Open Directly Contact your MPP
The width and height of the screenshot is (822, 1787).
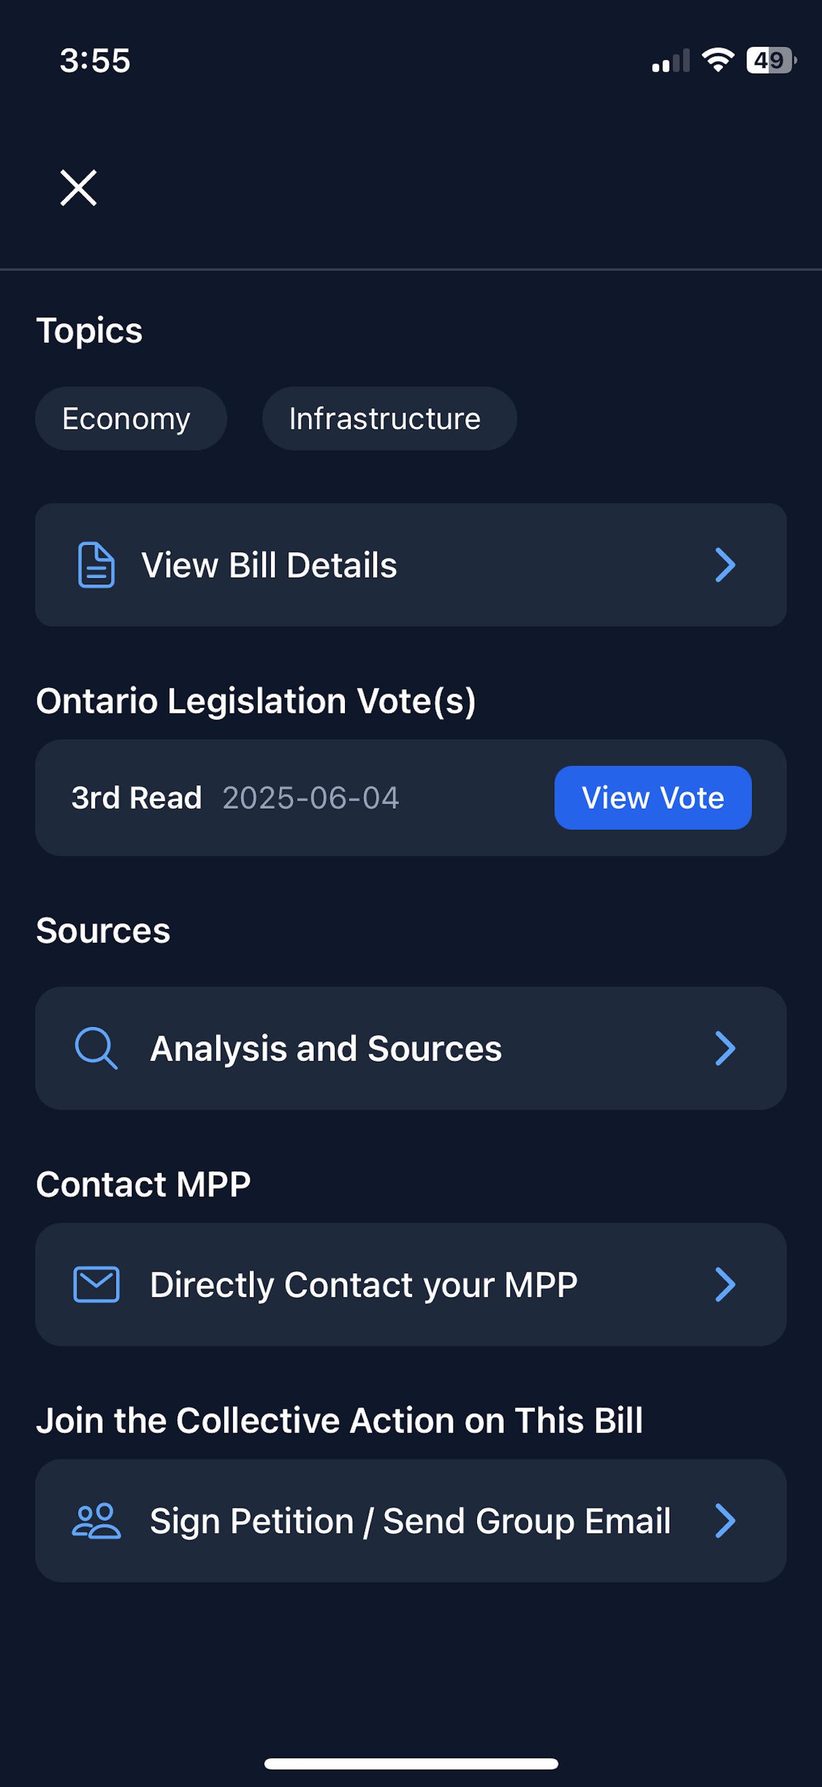pos(363,1285)
